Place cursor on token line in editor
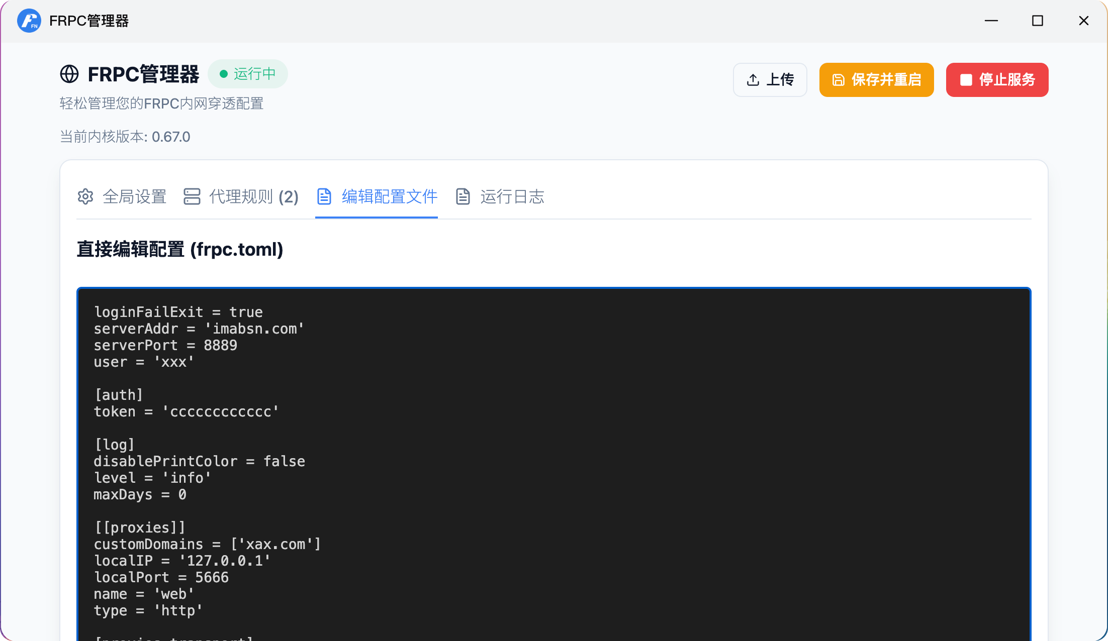1108x641 pixels. pos(186,411)
